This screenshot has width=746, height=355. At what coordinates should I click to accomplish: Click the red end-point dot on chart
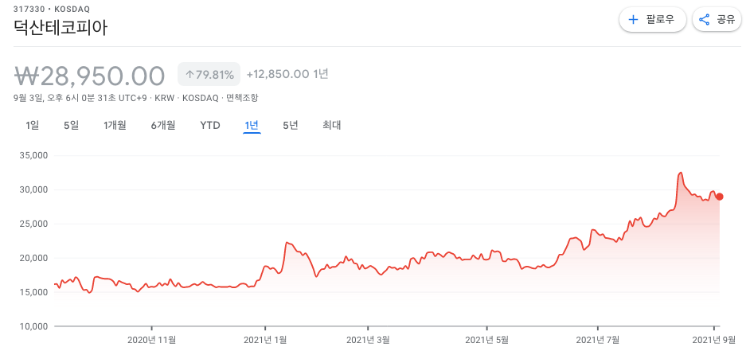coord(720,197)
